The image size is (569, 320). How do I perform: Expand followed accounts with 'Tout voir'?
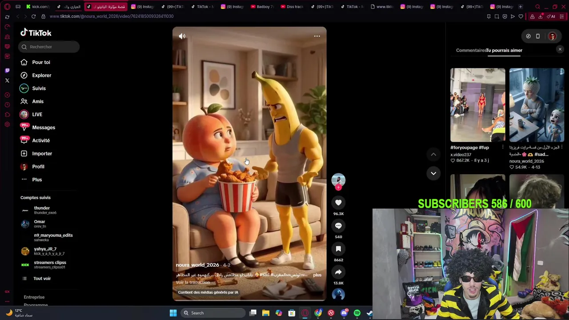42,279
